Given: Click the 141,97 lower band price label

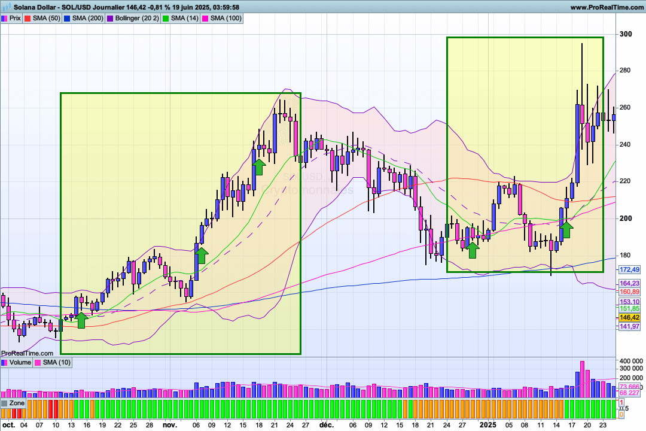Looking at the screenshot, I should click(x=630, y=326).
